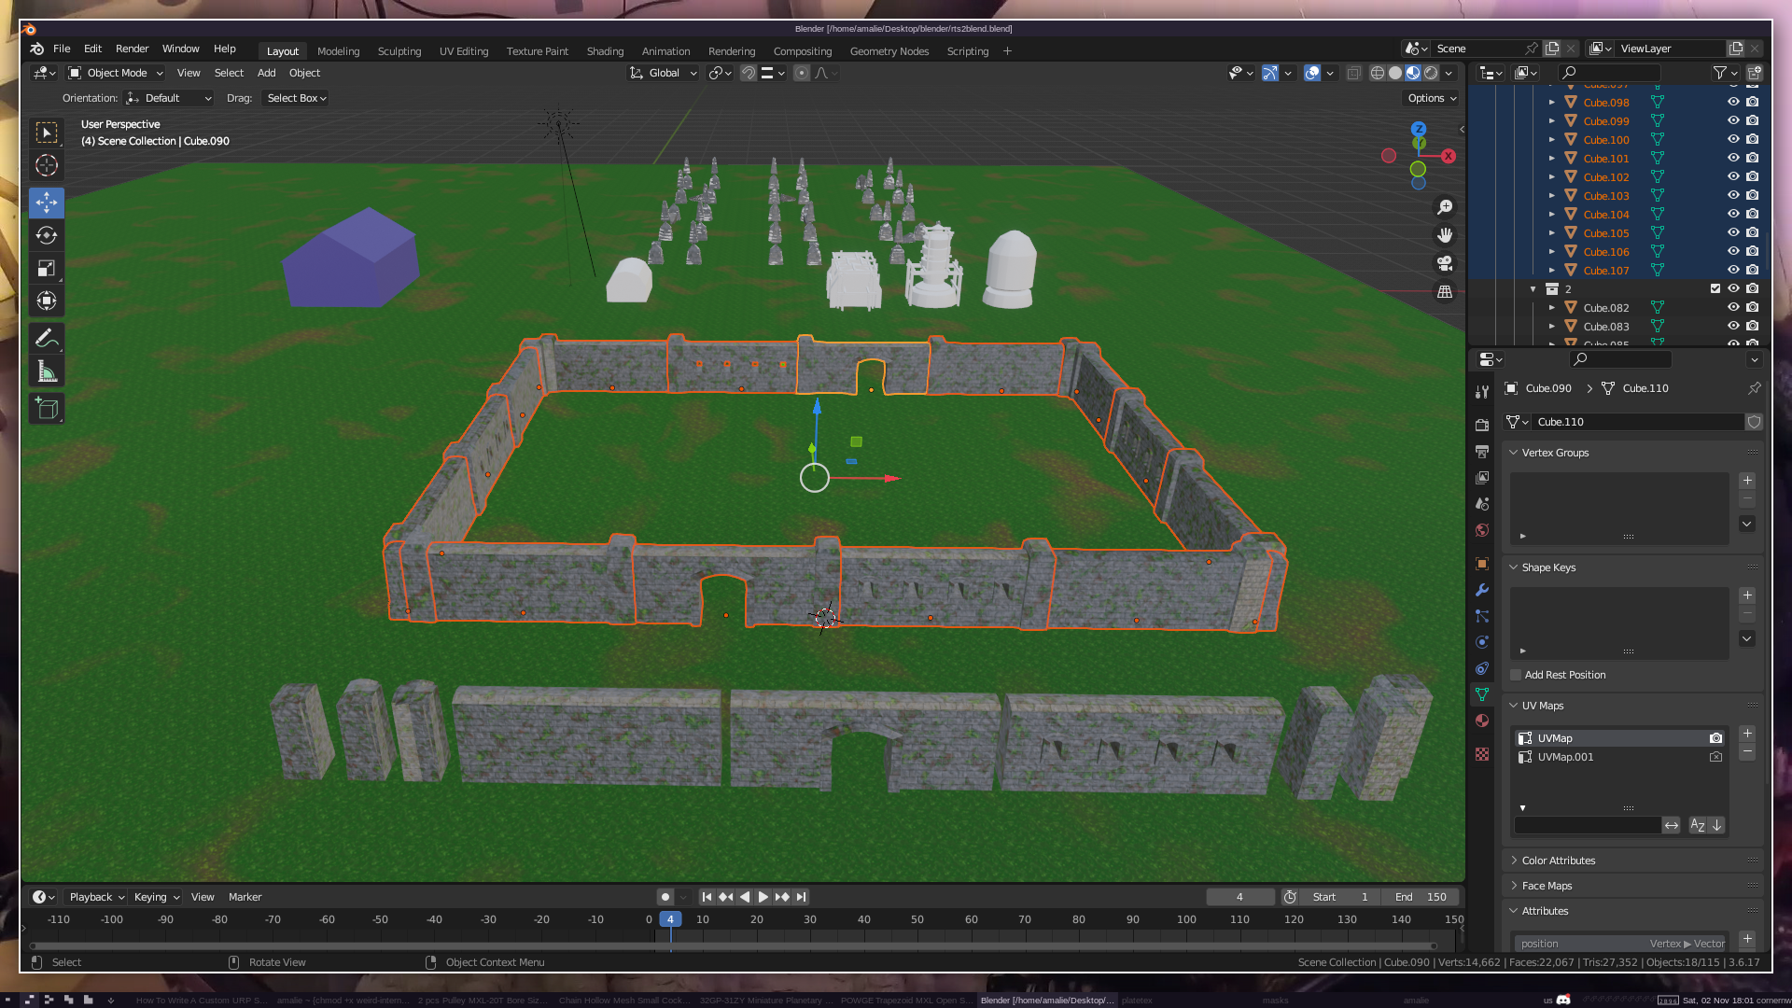Select the Annotate pencil tool
This screenshot has height=1008, width=1792.
coord(47,338)
